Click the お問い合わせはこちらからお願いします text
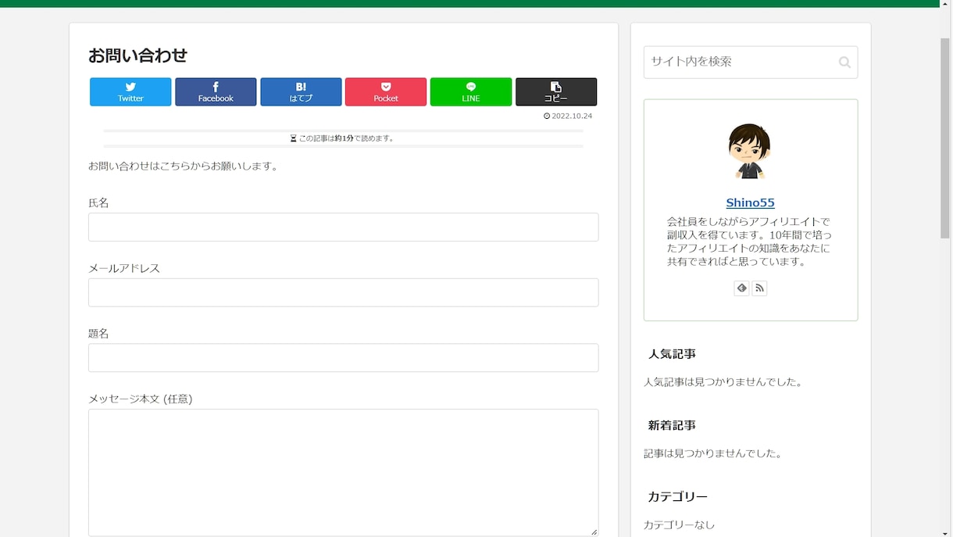The image size is (953, 537). pyautogui.click(x=184, y=166)
